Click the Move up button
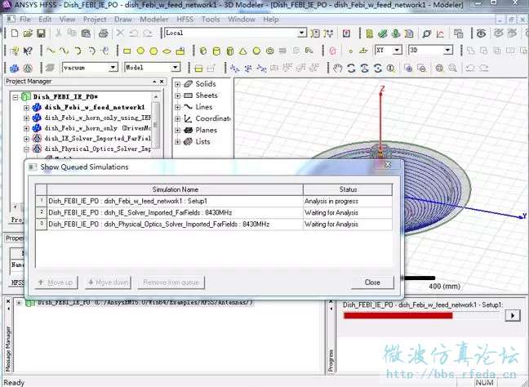This screenshot has height=387, width=529. (56, 282)
